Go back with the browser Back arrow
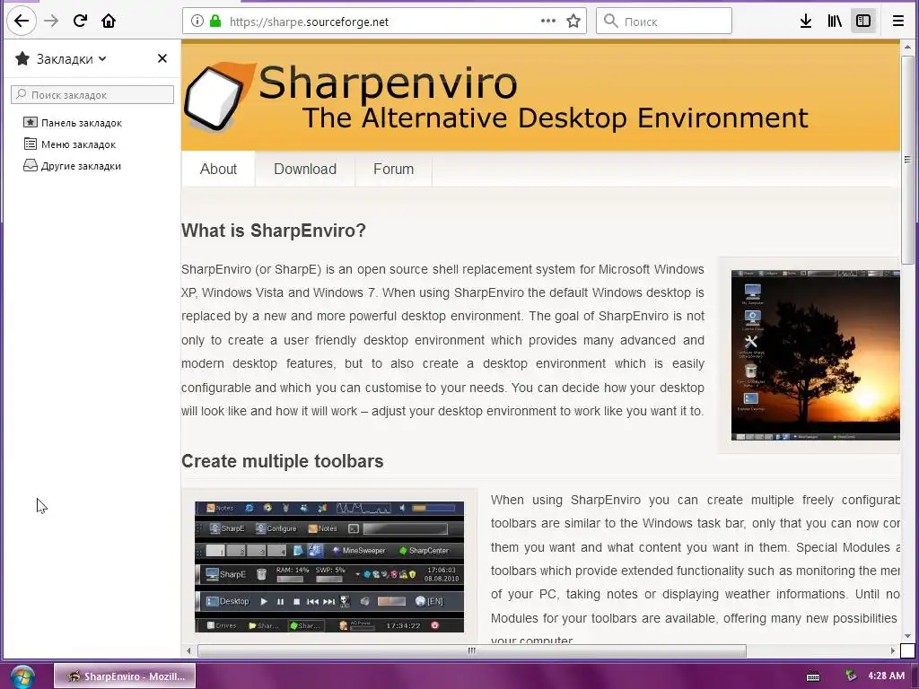 pyautogui.click(x=22, y=22)
